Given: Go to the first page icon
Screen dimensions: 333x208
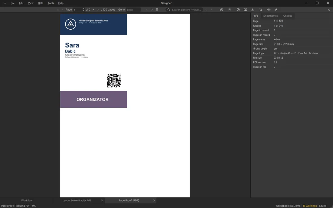Looking at the screenshot, I should (58, 10).
